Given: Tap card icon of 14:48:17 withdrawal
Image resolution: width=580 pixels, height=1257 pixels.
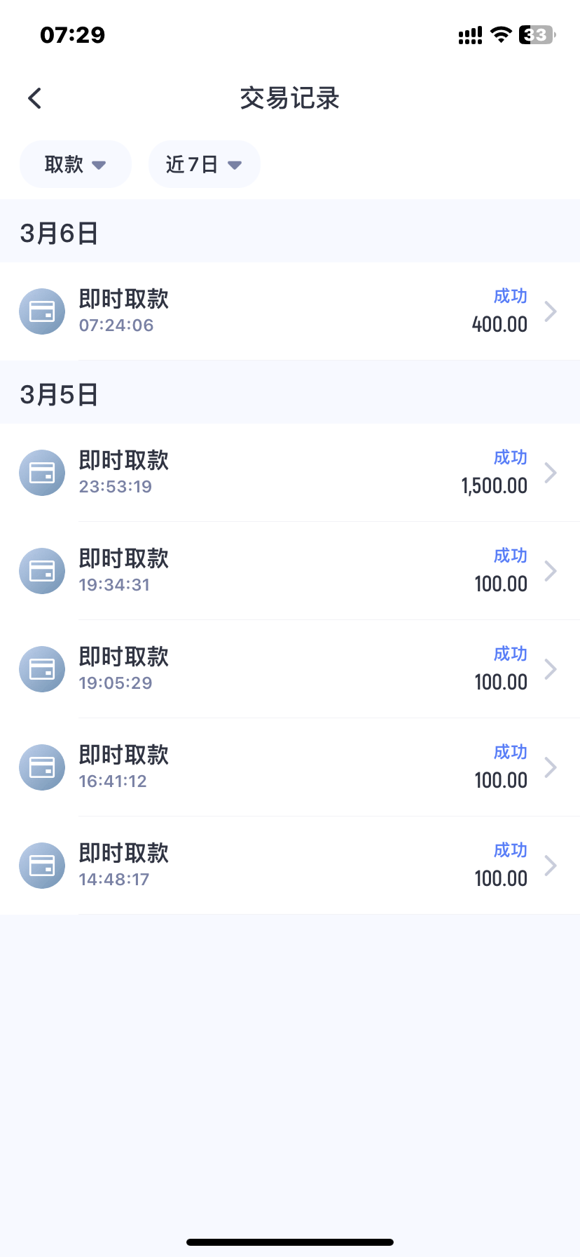Looking at the screenshot, I should tap(42, 866).
